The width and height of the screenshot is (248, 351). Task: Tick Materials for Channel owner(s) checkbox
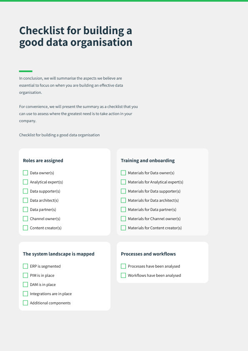click(x=123, y=219)
